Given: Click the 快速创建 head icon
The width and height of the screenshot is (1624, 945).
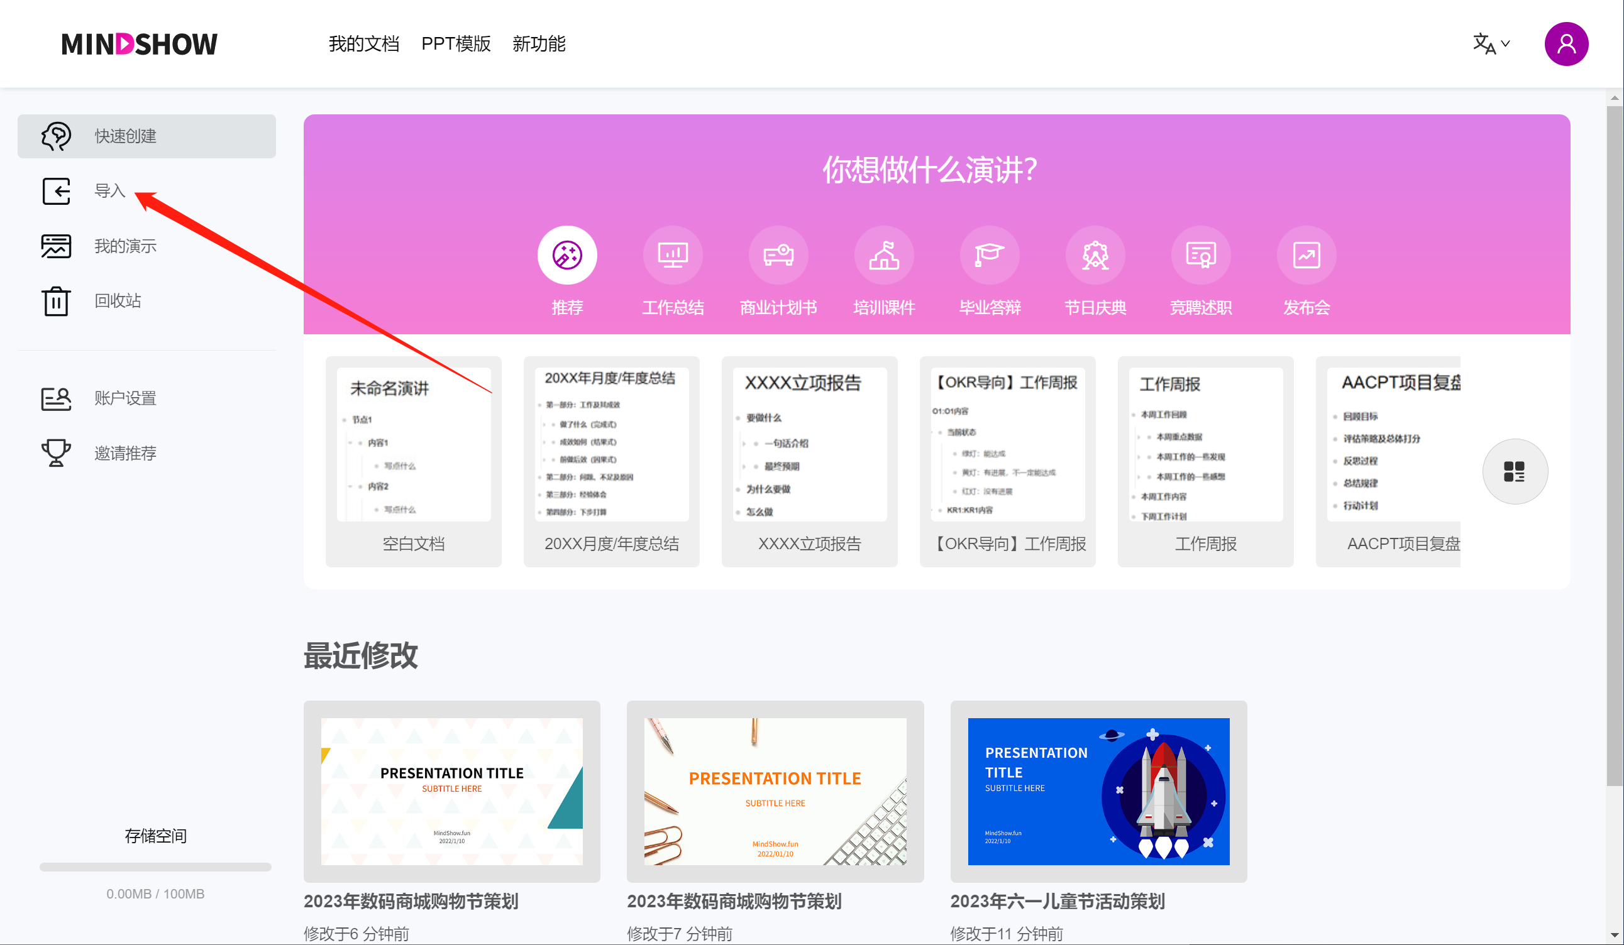Looking at the screenshot, I should 56,136.
